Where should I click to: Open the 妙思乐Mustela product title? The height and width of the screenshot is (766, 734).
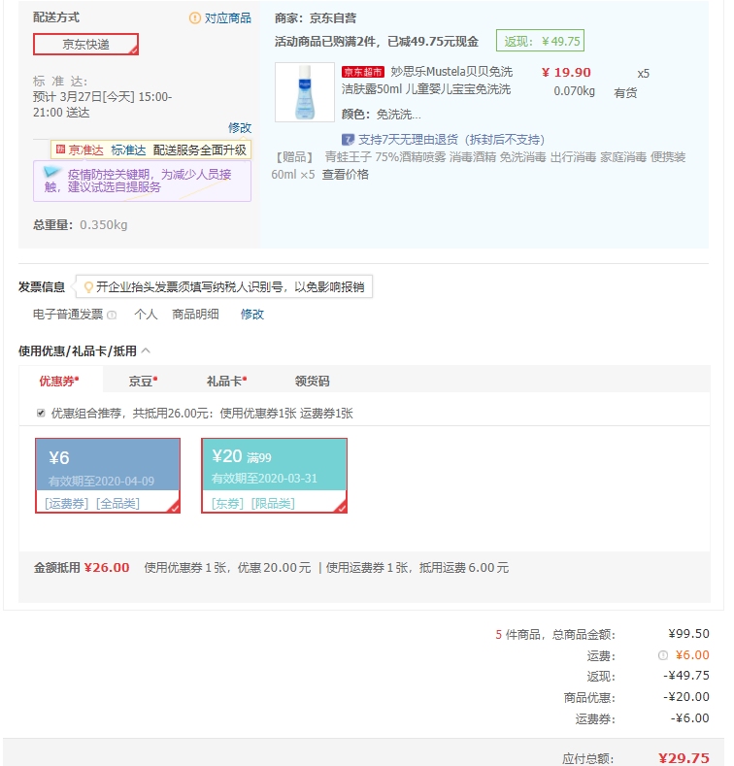427,81
